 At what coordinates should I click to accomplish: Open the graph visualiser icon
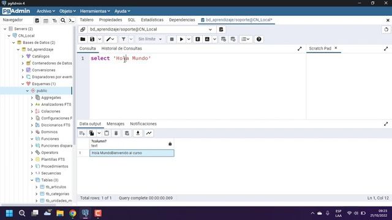coord(149,133)
